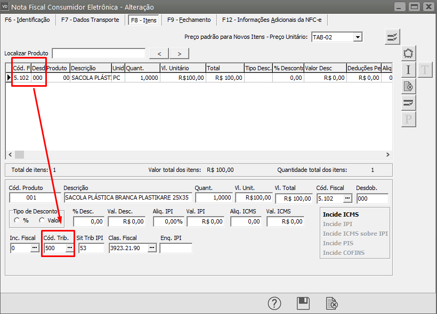Click the Localizar Produto search field
Screen dimensions: 437x314
[99, 53]
